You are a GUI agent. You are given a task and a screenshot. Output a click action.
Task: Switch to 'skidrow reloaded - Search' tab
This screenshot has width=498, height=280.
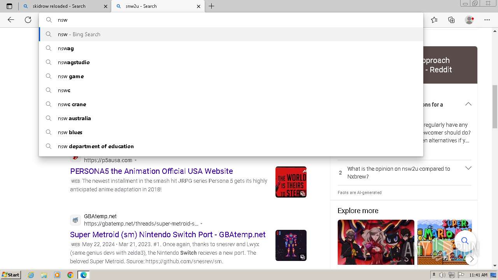pyautogui.click(x=65, y=6)
